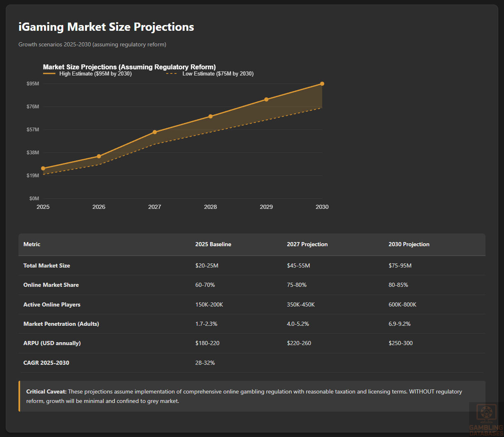
Task: Select the 2026 High Estimate data point
Action: (99, 156)
